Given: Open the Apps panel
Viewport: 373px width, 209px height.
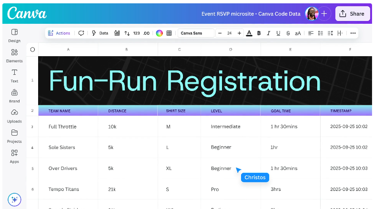Looking at the screenshot, I should point(14,156).
